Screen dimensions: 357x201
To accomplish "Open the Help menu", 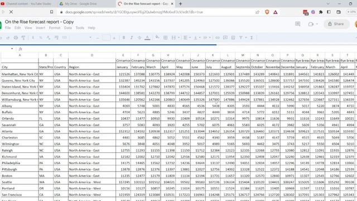I will tap(91, 28).
